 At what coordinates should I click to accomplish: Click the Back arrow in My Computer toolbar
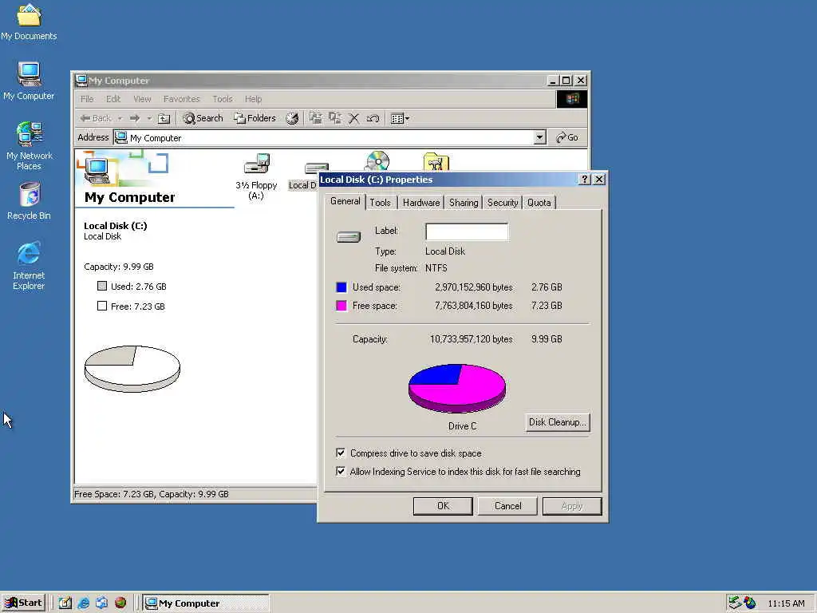(x=96, y=118)
